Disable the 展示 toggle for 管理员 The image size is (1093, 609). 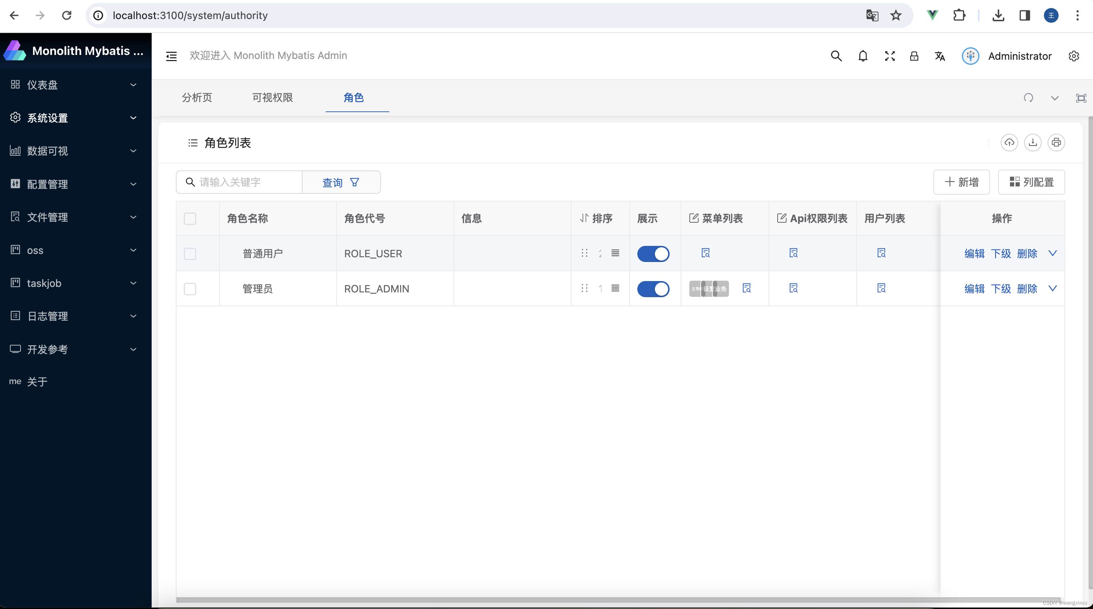(x=653, y=289)
